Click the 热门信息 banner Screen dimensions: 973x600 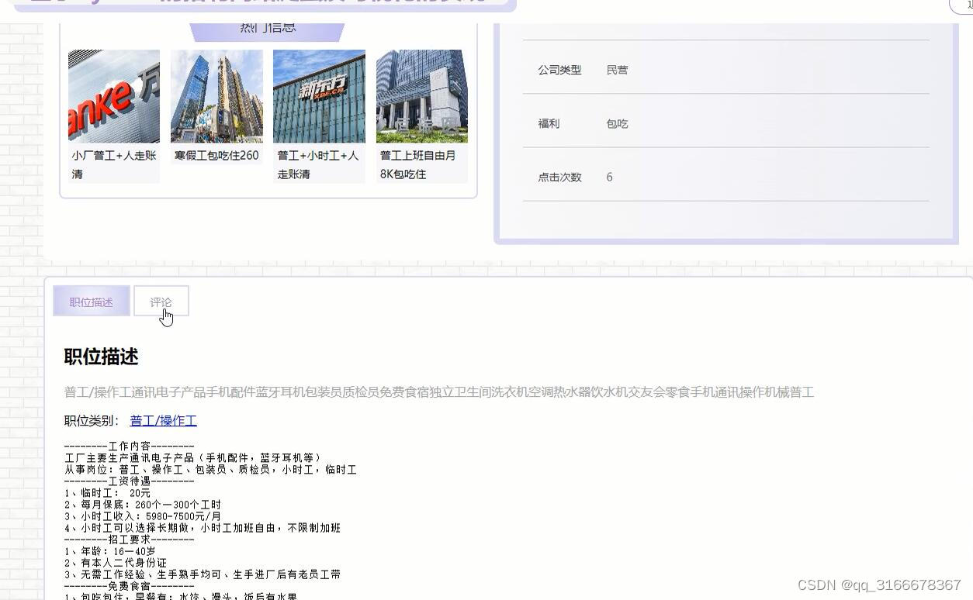pyautogui.click(x=267, y=26)
